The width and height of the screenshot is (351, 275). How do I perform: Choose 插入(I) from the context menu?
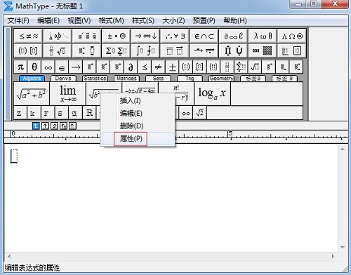[138, 101]
